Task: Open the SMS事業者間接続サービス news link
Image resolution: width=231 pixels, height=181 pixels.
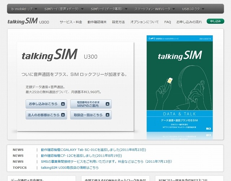Action: 106,162
